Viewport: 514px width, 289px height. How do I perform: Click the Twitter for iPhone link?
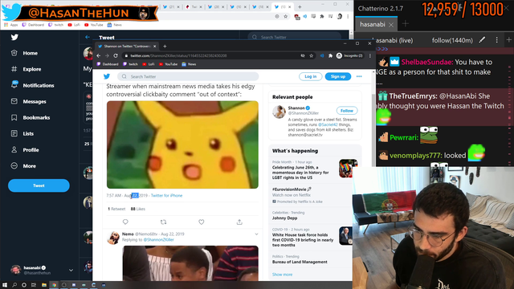pos(166,196)
